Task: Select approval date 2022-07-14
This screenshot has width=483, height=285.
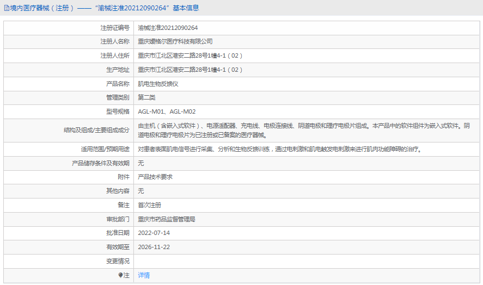Action: click(x=154, y=233)
